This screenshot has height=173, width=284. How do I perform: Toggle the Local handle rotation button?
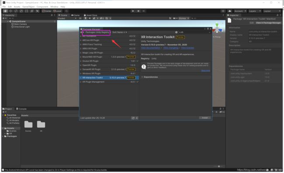57,11
